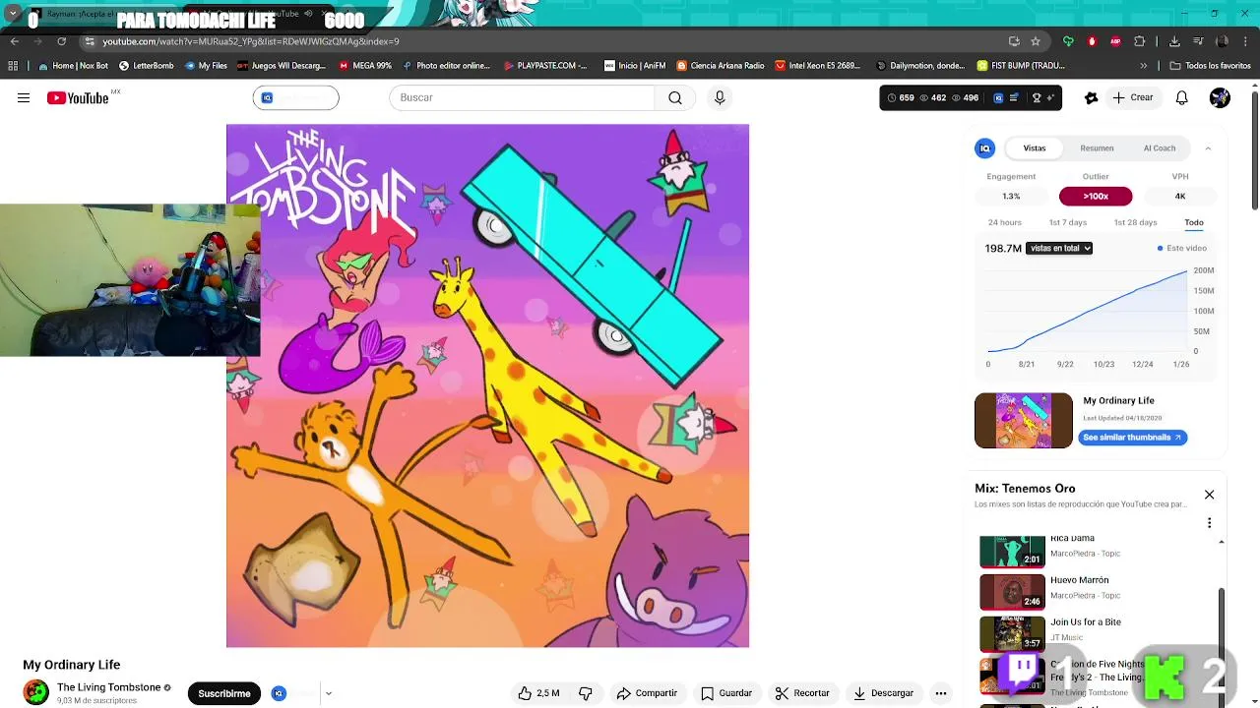The height and width of the screenshot is (708, 1260).
Task: Open the notifications bell
Action: (x=1181, y=97)
